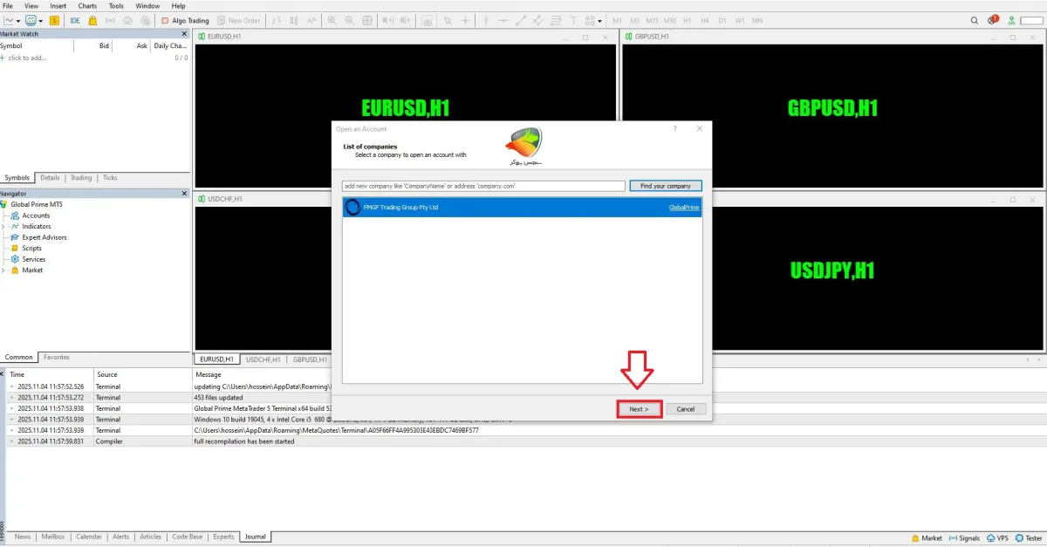Screen dimensions: 1047x547
Task: Open the Tools menu
Action: [x=116, y=5]
